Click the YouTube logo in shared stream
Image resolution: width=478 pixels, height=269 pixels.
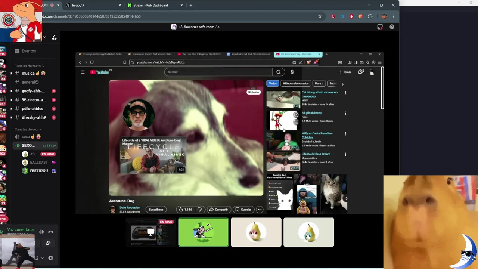tap(100, 72)
